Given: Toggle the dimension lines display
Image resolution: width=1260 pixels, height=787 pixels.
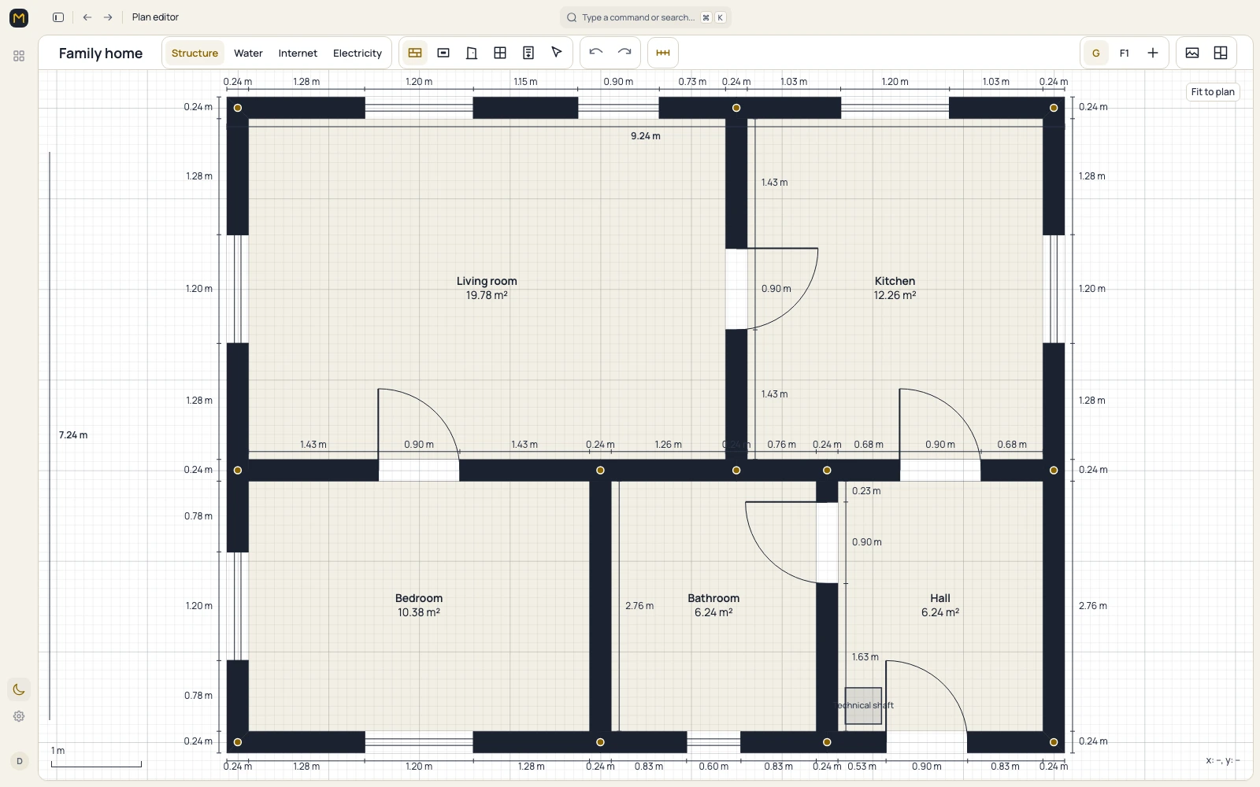Looking at the screenshot, I should coord(663,53).
